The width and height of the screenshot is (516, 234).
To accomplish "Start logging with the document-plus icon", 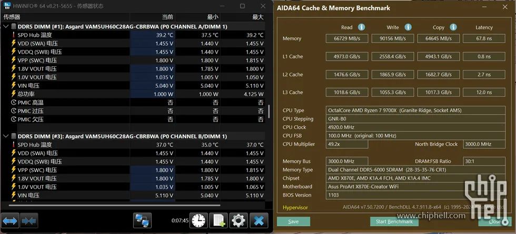I will point(219,220).
